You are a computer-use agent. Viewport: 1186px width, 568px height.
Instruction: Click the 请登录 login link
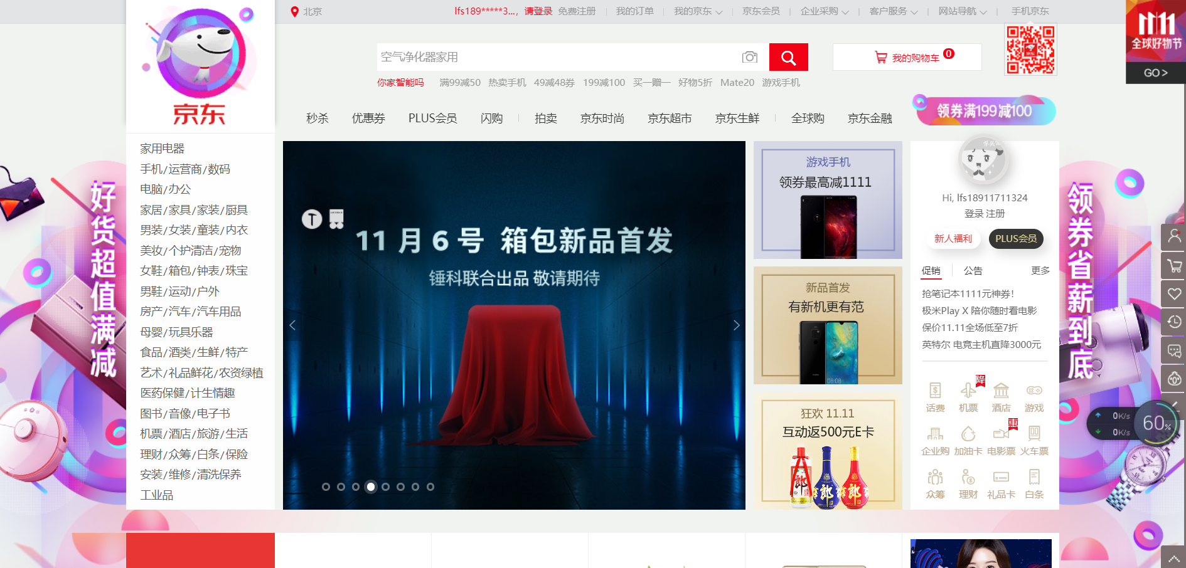coord(538,11)
